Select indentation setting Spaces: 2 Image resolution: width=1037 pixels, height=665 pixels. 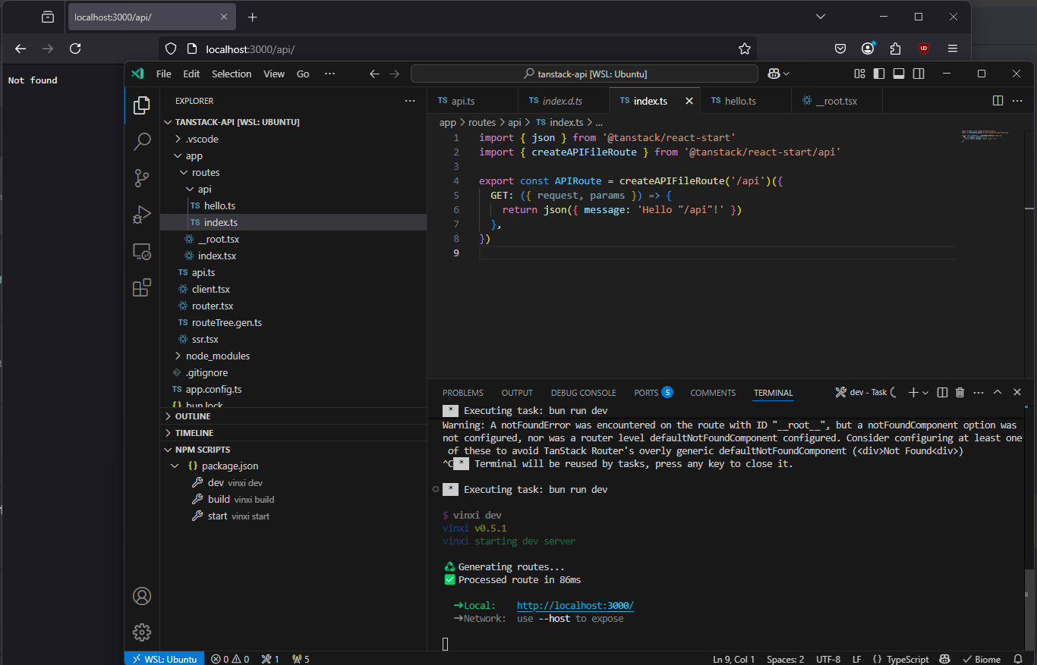click(x=785, y=659)
